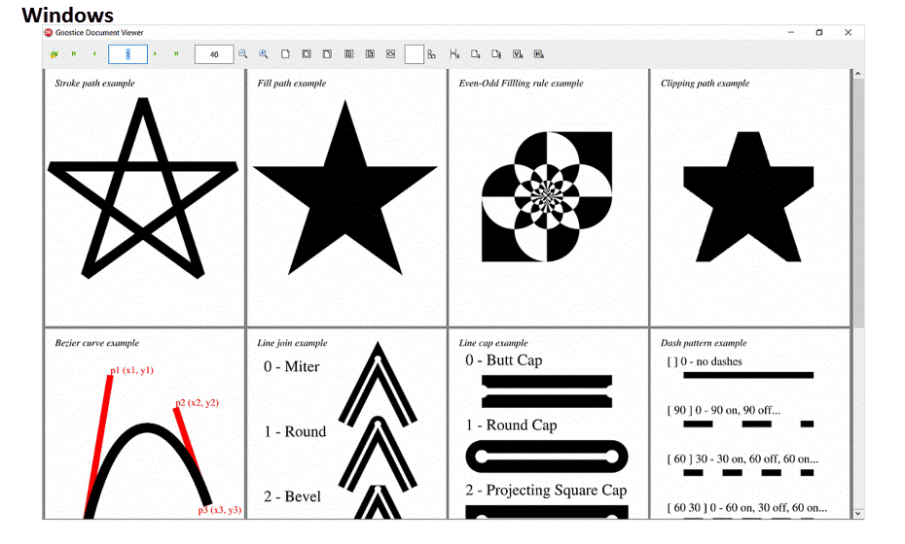The image size is (905, 544).
Task: Click the '[ ] 0 - no dashes' text
Action: tap(705, 361)
